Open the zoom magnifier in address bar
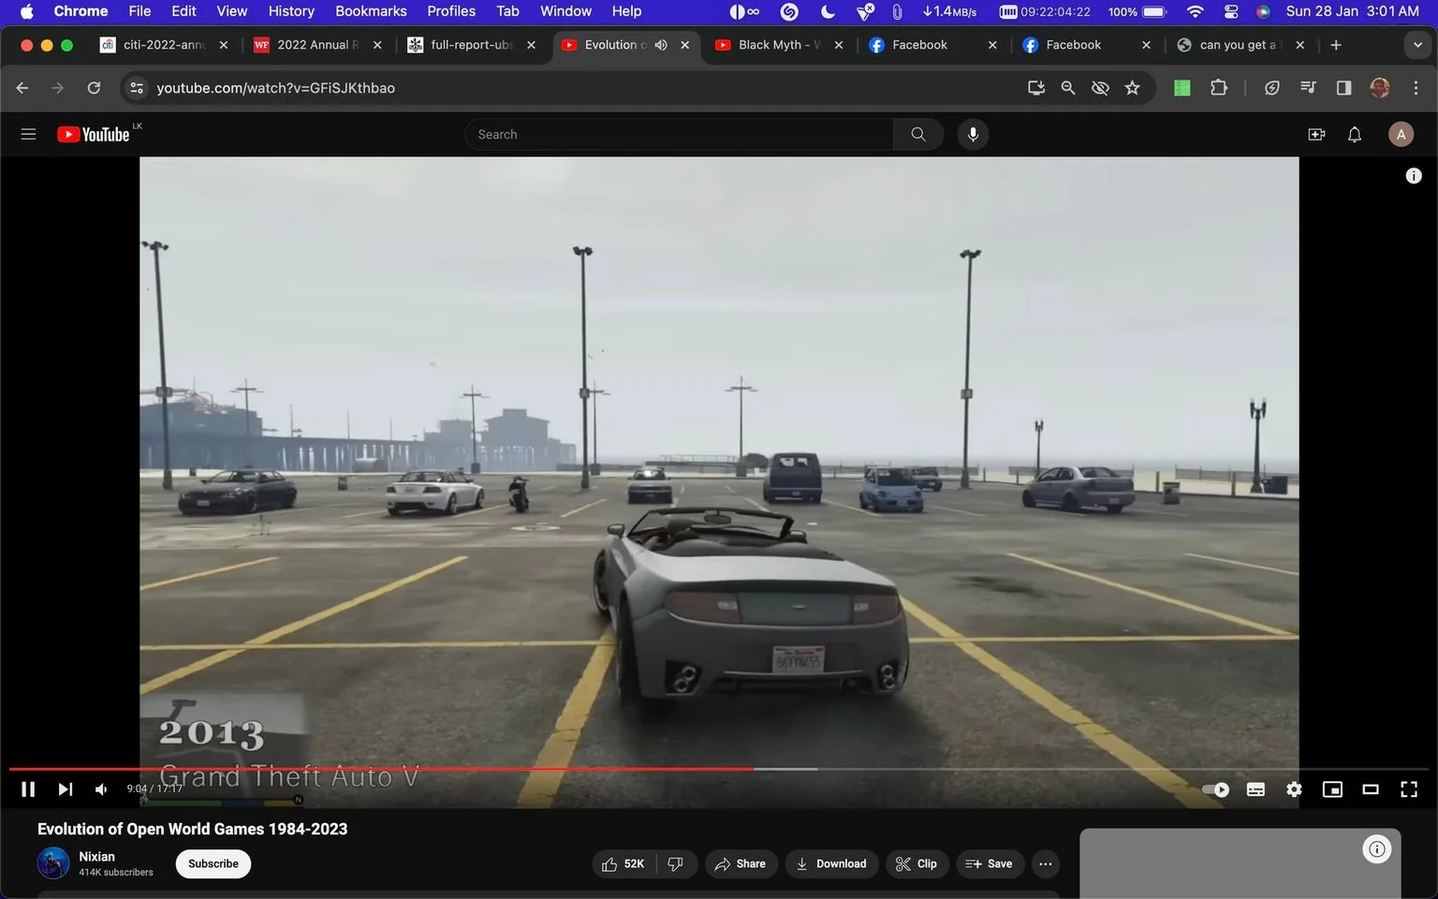This screenshot has width=1438, height=899. click(x=1068, y=87)
